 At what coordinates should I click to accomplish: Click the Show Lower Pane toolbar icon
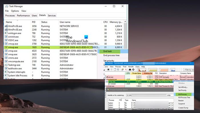click(x=115, y=70)
